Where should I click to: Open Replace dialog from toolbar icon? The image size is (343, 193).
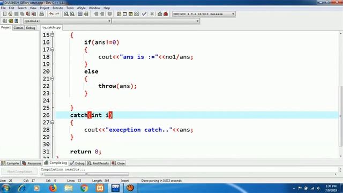(x=72, y=14)
